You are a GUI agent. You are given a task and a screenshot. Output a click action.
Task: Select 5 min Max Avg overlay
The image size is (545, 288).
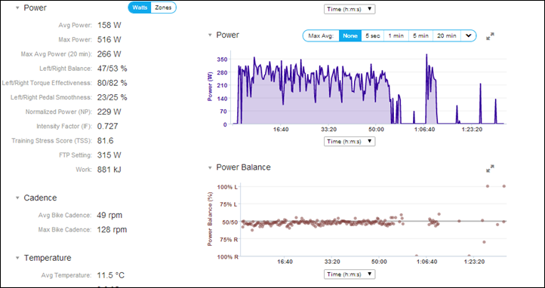coord(420,35)
